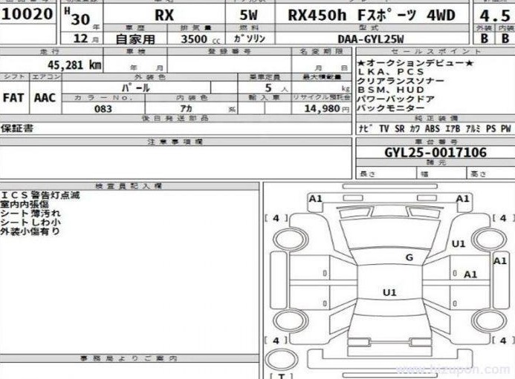The width and height of the screenshot is (515, 379).
Task: Select the mileage 45,281 km
Action: pos(74,65)
